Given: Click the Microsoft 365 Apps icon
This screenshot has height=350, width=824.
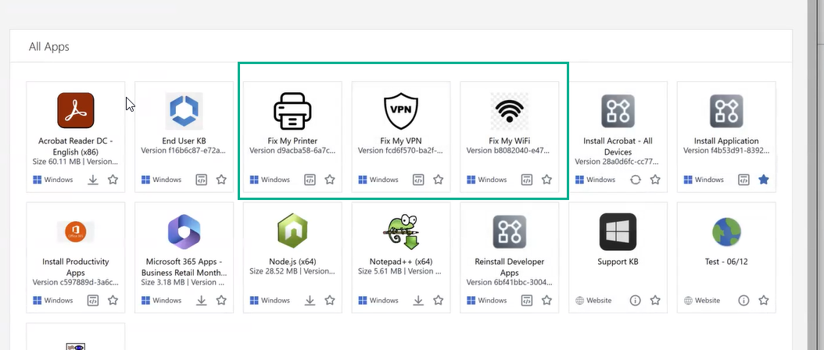Looking at the screenshot, I should 184,232.
